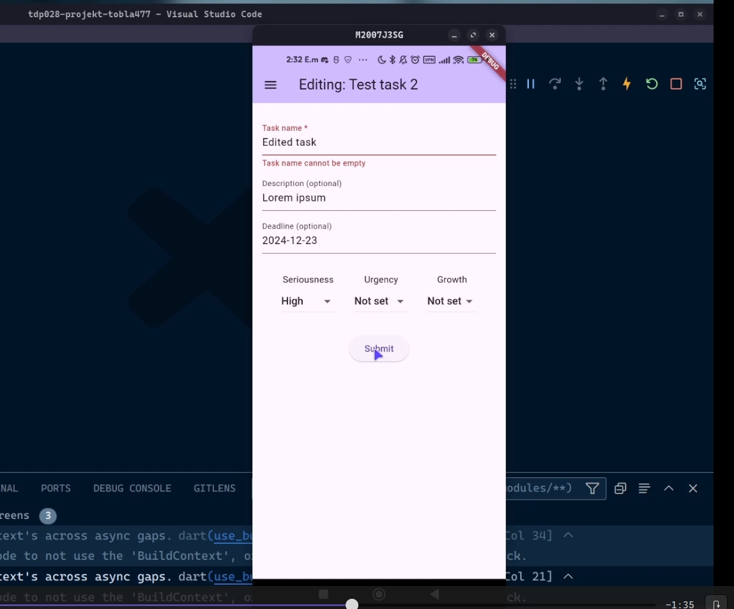This screenshot has width=734, height=609.
Task: Click the debug Step Over icon
Action: (554, 84)
